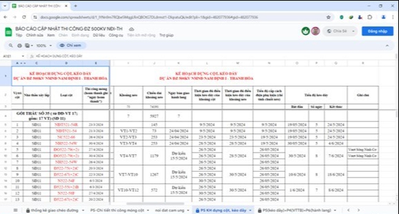The image size is (399, 214).
Task: Open the Chia sẻ share dropdown
Action: [353, 31]
